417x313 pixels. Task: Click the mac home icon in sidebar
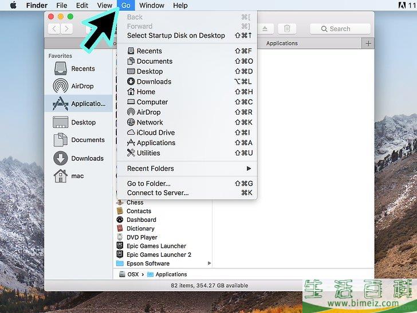(x=61, y=176)
